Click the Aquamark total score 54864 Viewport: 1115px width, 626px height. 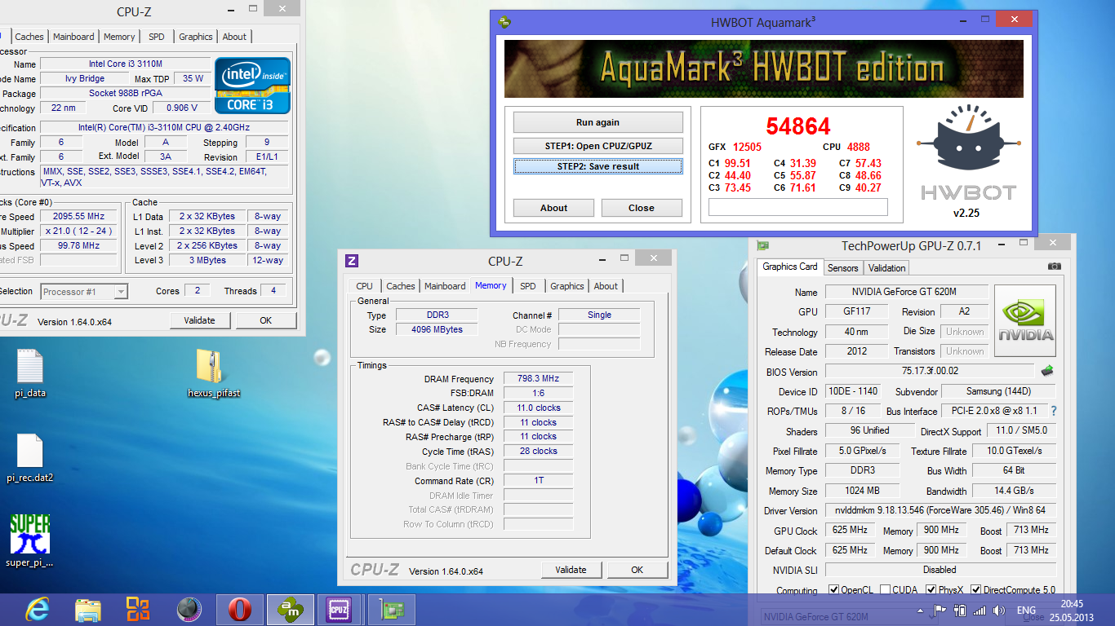click(x=797, y=126)
